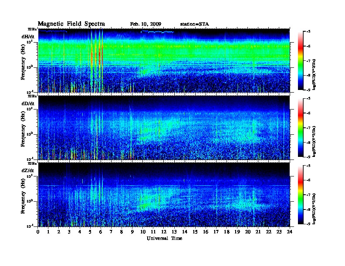
Task: Click the "station=STA" label
Action: [x=194, y=24]
